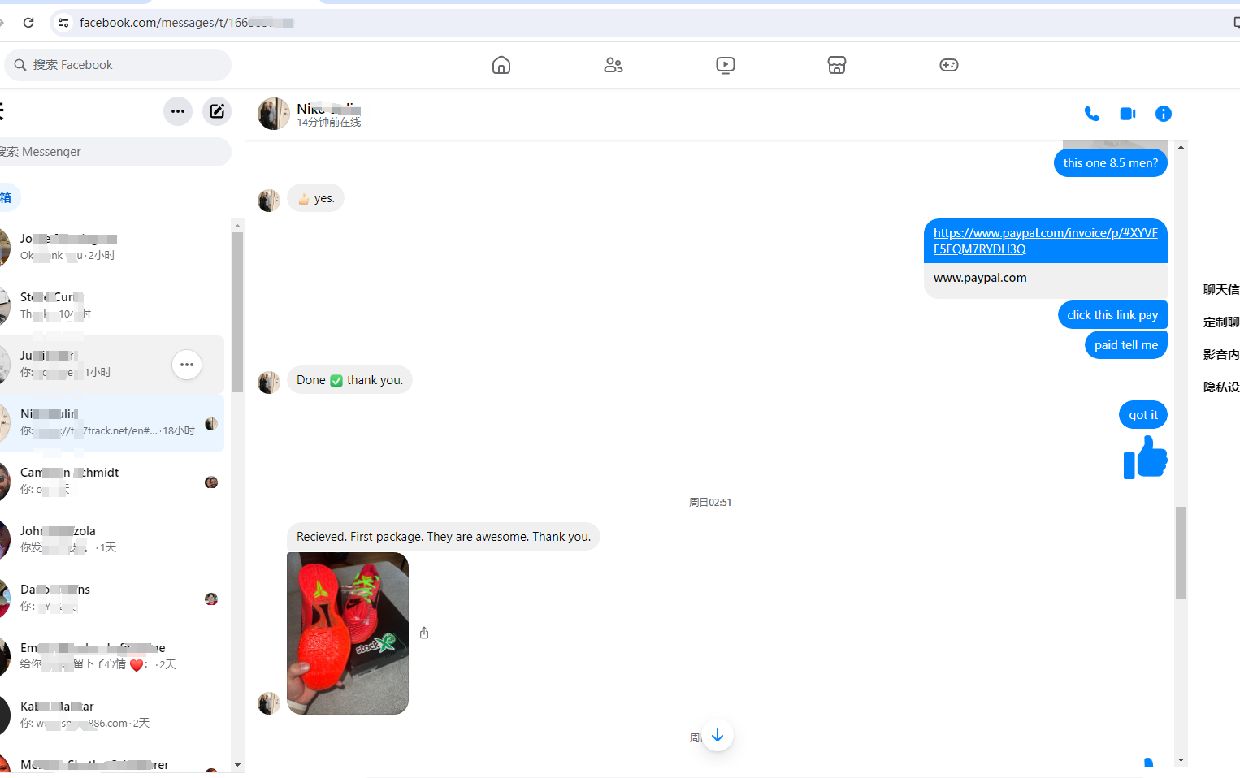Start a video call with camera icon

click(x=1128, y=114)
